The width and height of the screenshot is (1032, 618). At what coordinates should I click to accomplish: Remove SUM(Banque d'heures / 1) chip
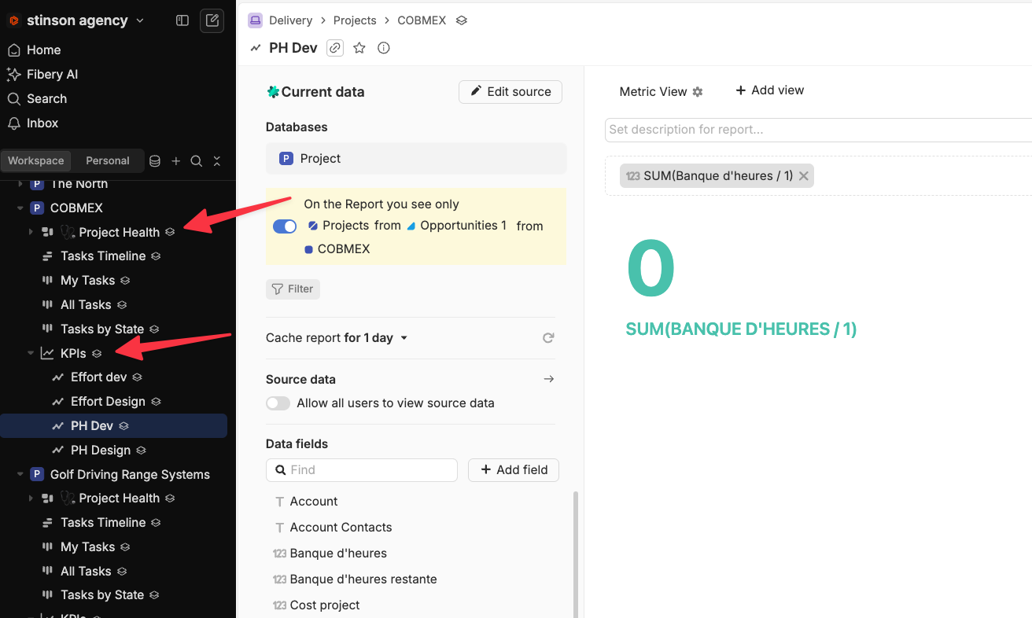coord(804,176)
